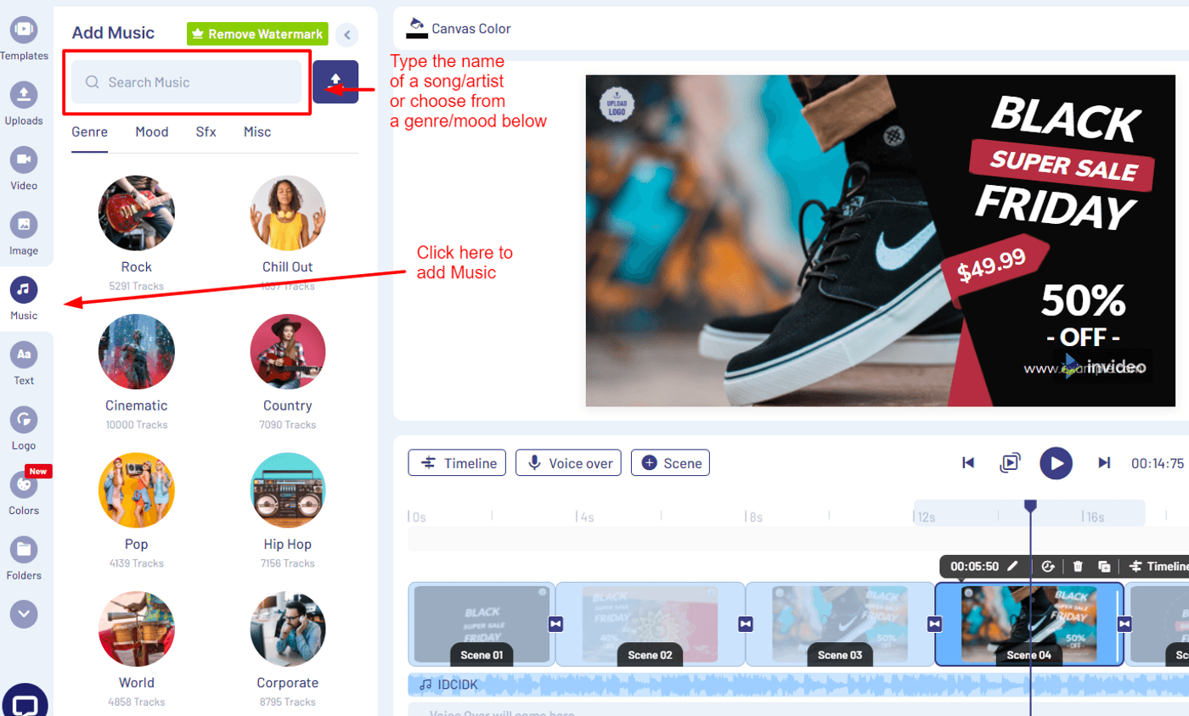The width and height of the screenshot is (1189, 716).
Task: Open transition between Scene 02 and 03
Action: [746, 624]
